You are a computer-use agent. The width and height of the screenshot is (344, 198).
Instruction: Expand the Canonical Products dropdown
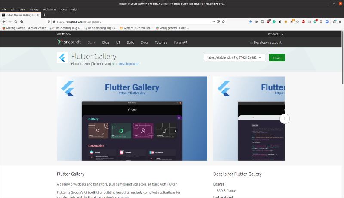pos(275,34)
